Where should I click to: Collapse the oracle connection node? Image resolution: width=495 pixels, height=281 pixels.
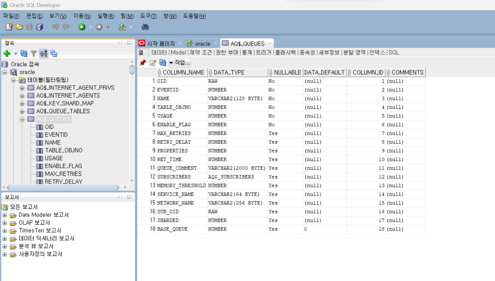tap(5, 72)
